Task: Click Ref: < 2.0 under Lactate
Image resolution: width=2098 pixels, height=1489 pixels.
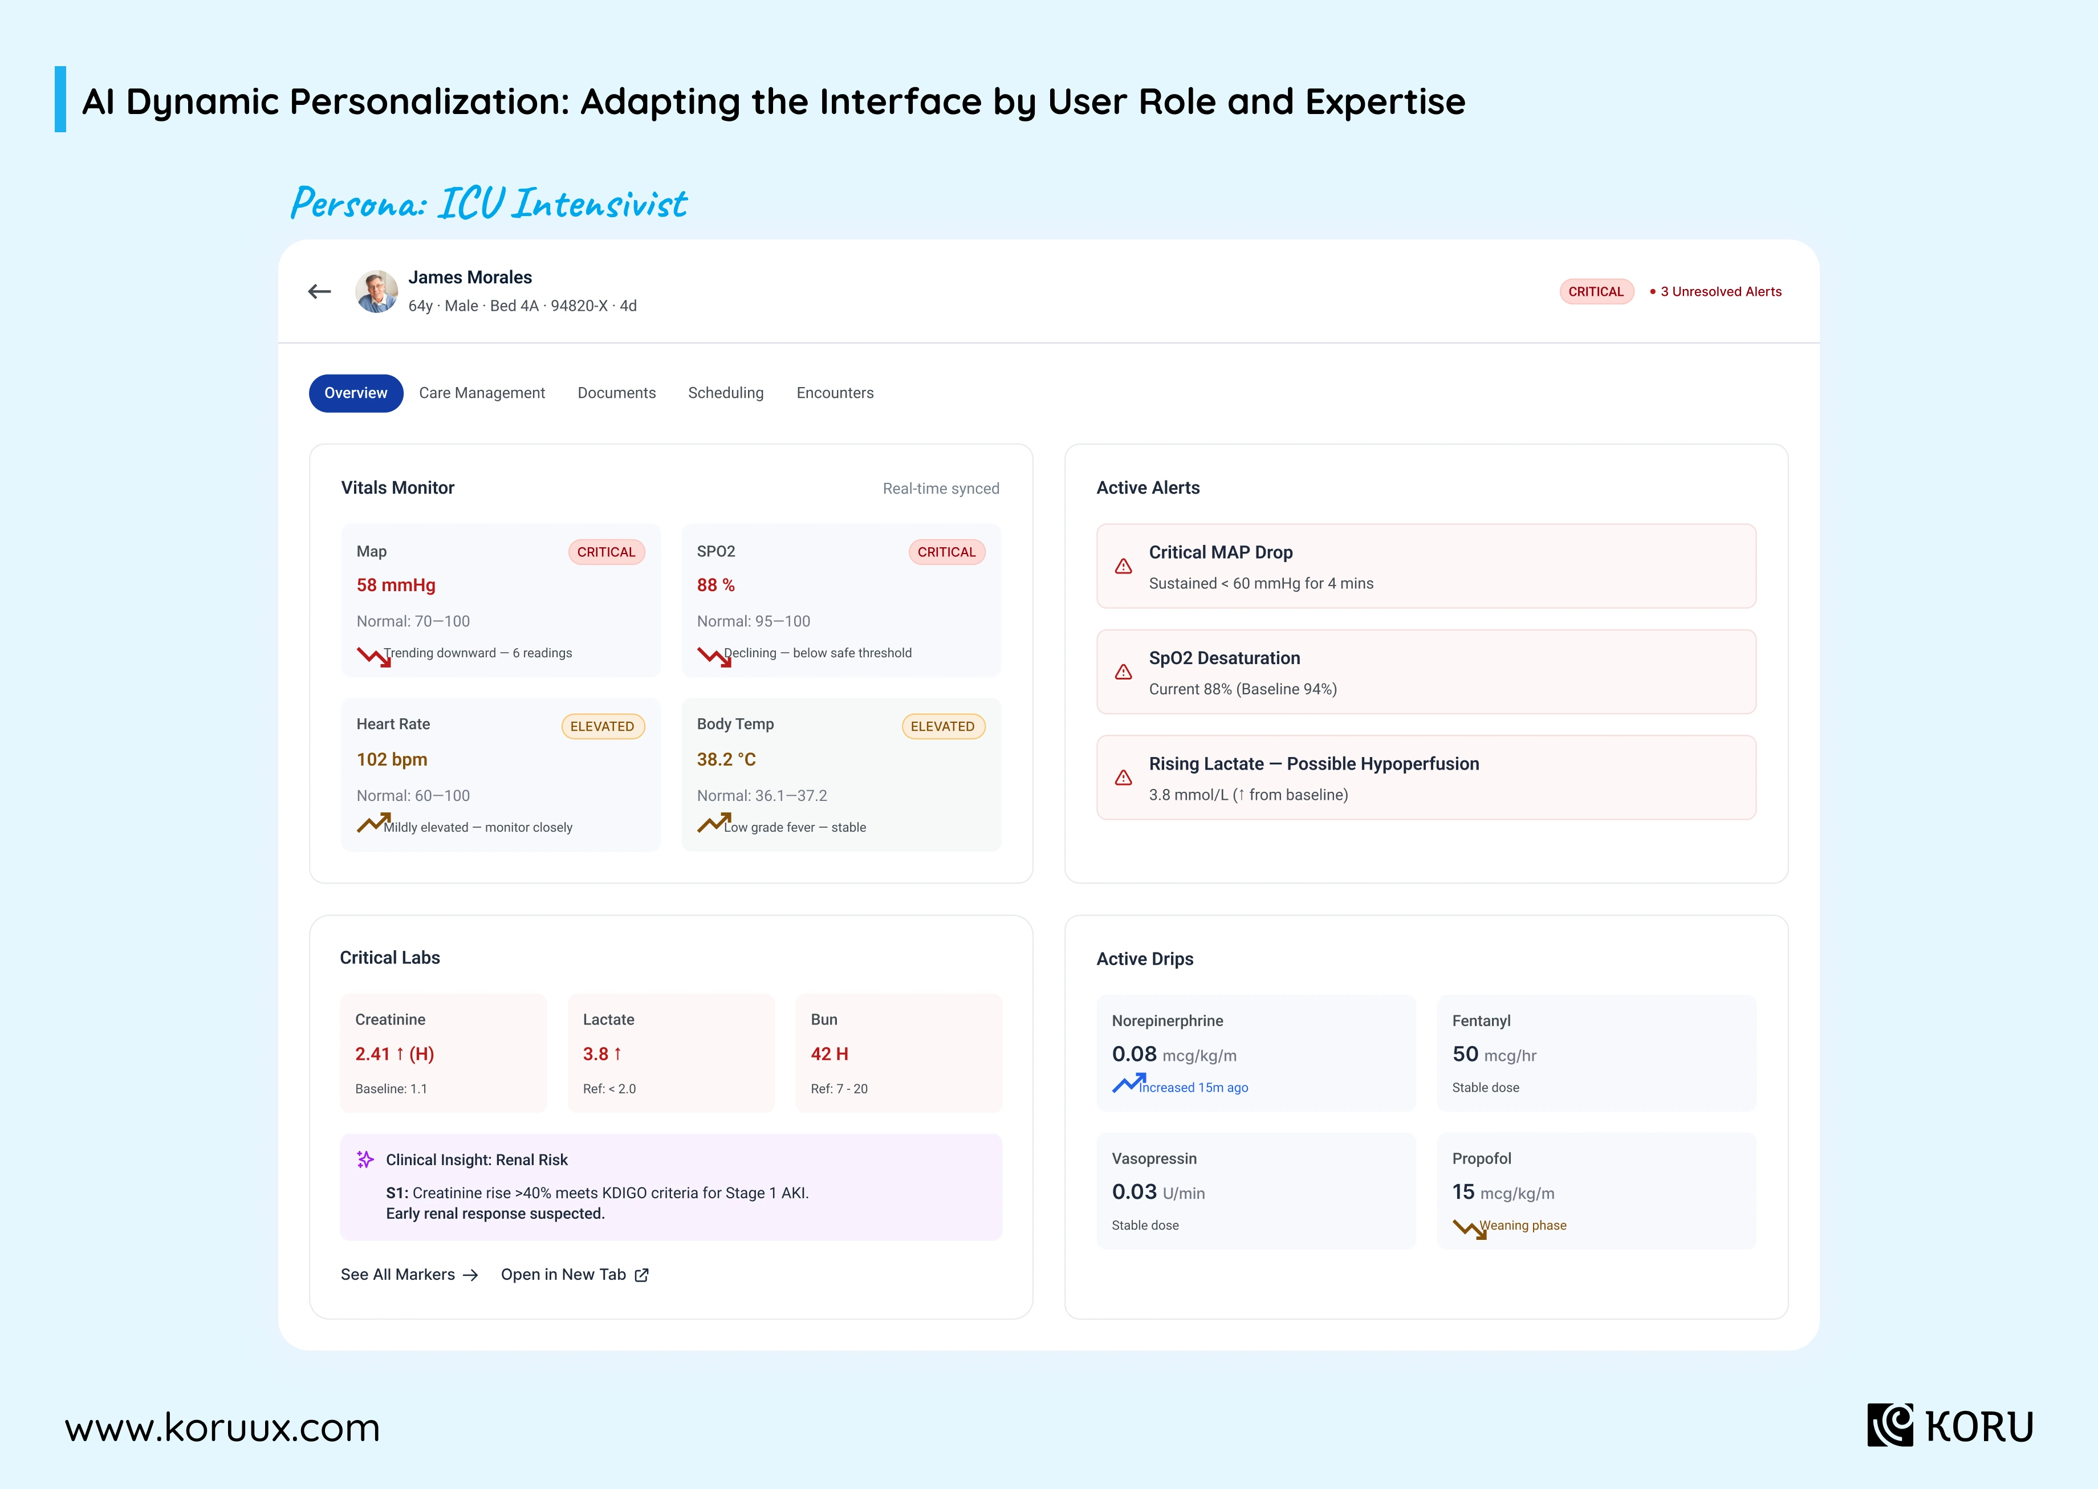Action: pyautogui.click(x=609, y=1089)
